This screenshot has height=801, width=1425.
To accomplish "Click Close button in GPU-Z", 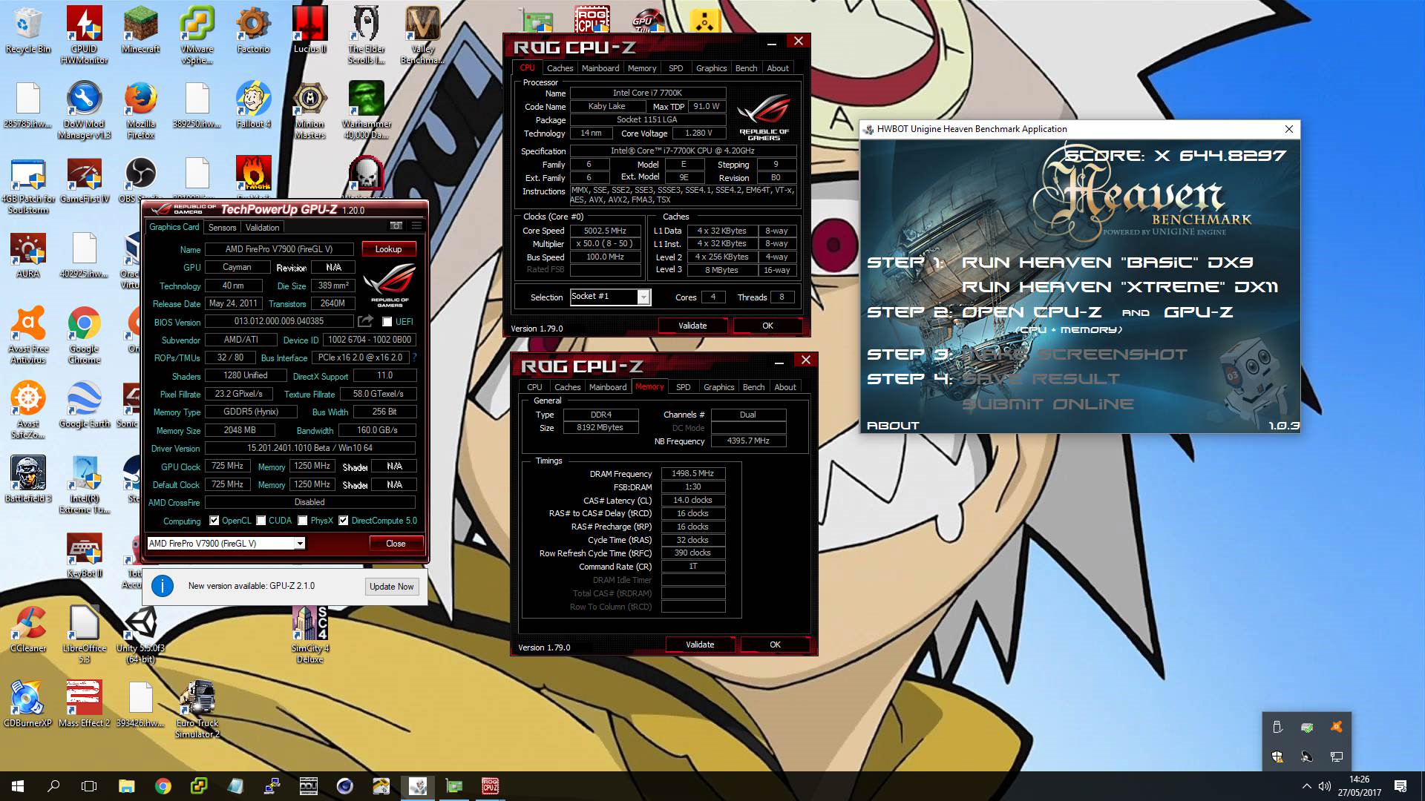I will click(396, 544).
